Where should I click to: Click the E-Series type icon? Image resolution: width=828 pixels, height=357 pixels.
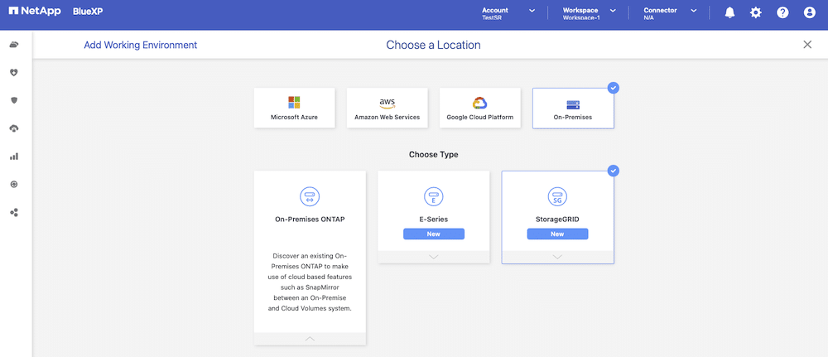[x=434, y=197]
